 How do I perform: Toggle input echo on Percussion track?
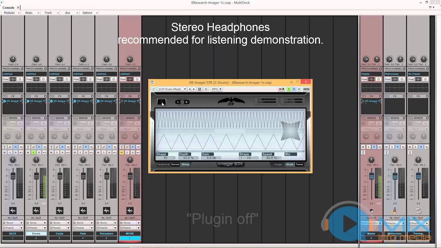[115, 153]
